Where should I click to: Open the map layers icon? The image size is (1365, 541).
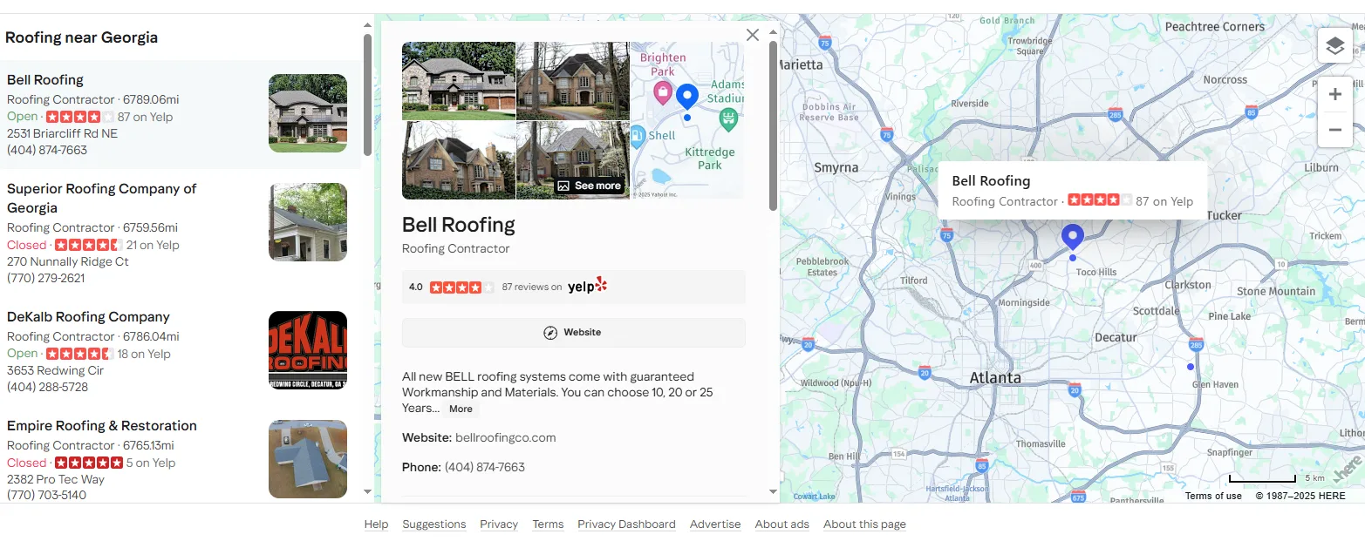click(1334, 45)
